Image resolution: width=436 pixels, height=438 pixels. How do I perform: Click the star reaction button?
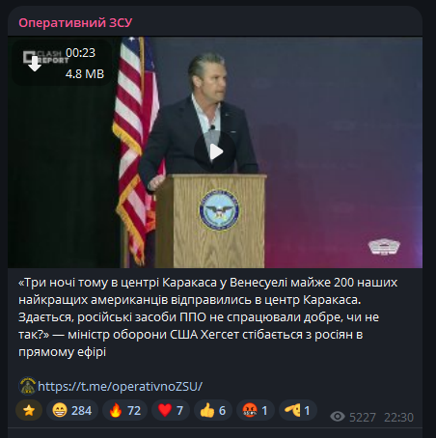point(29,410)
